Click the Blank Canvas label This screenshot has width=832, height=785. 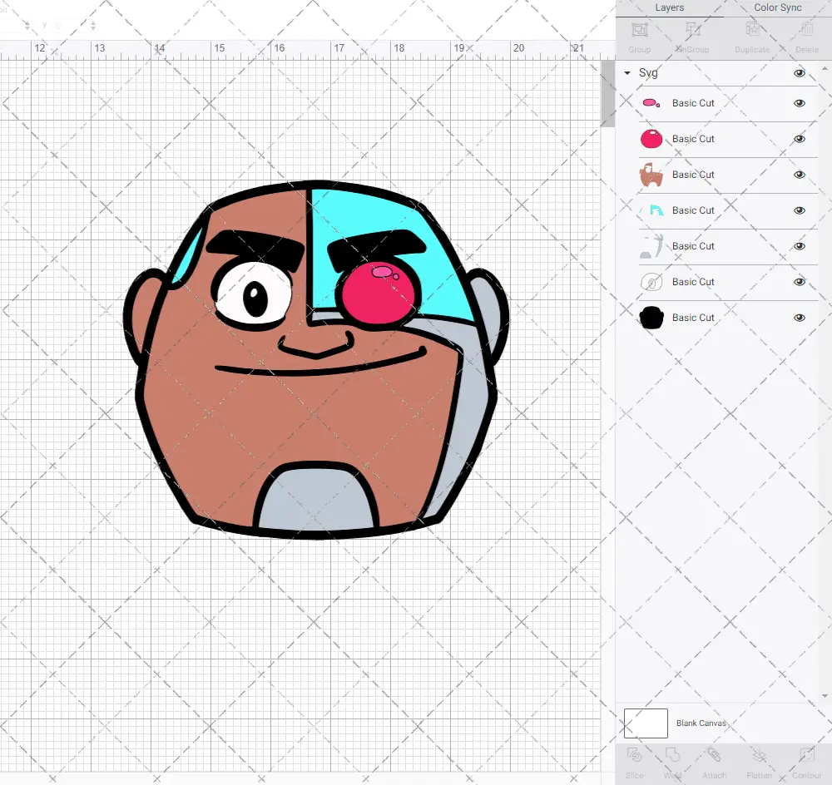(x=701, y=723)
